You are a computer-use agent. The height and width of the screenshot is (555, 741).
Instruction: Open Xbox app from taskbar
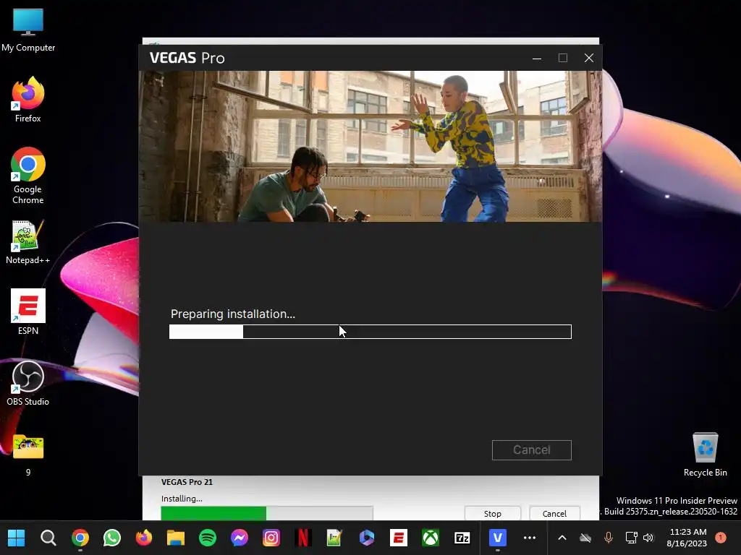coord(430,538)
